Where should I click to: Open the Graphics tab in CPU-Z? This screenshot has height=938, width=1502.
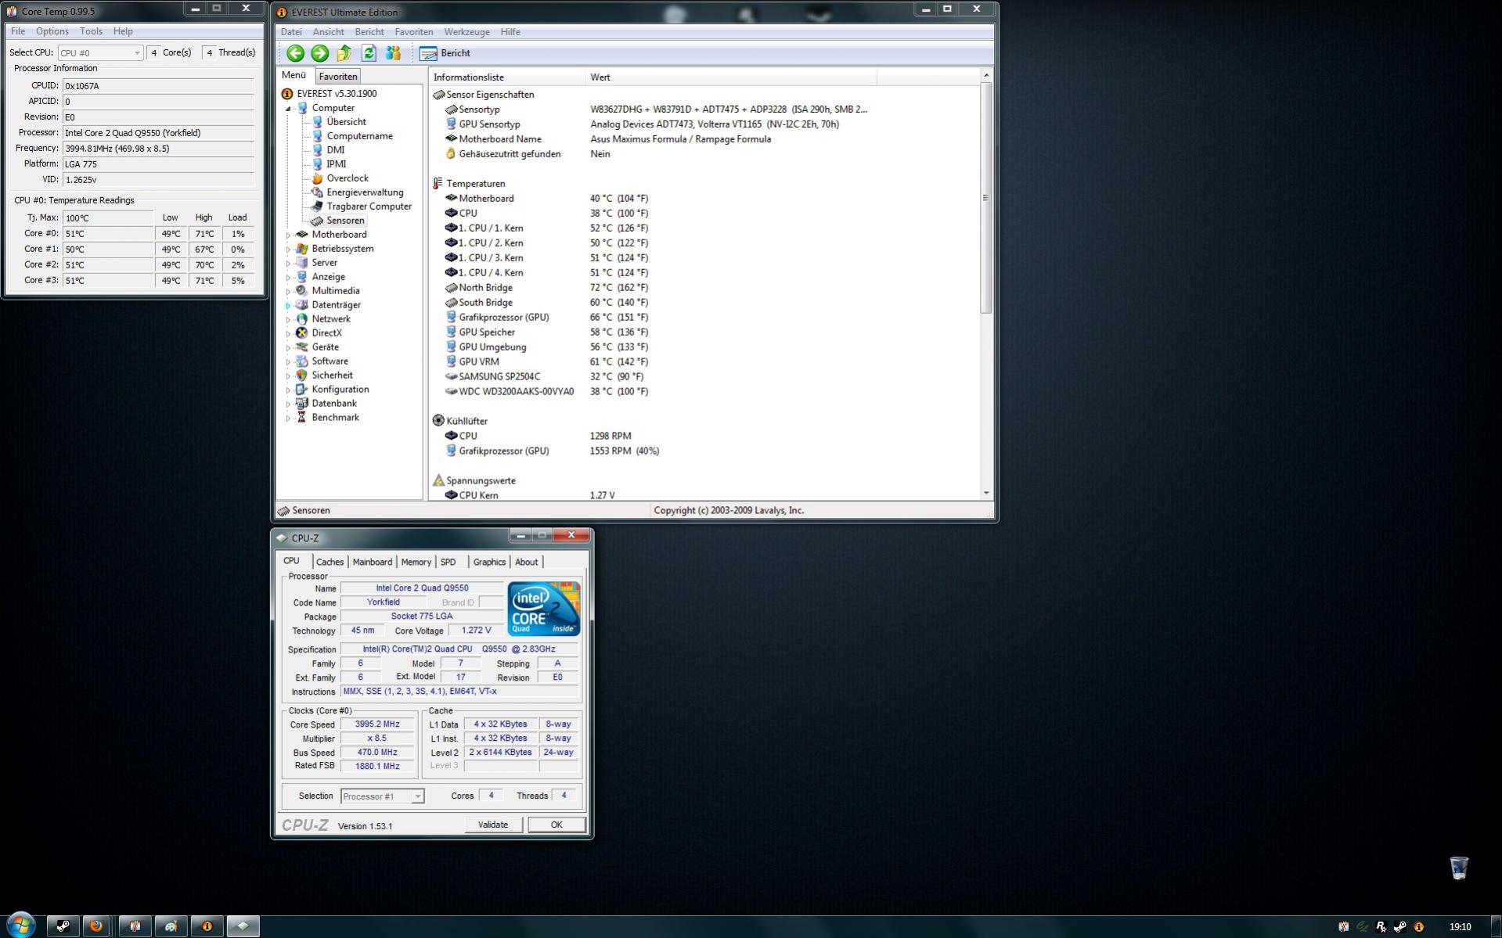489,562
